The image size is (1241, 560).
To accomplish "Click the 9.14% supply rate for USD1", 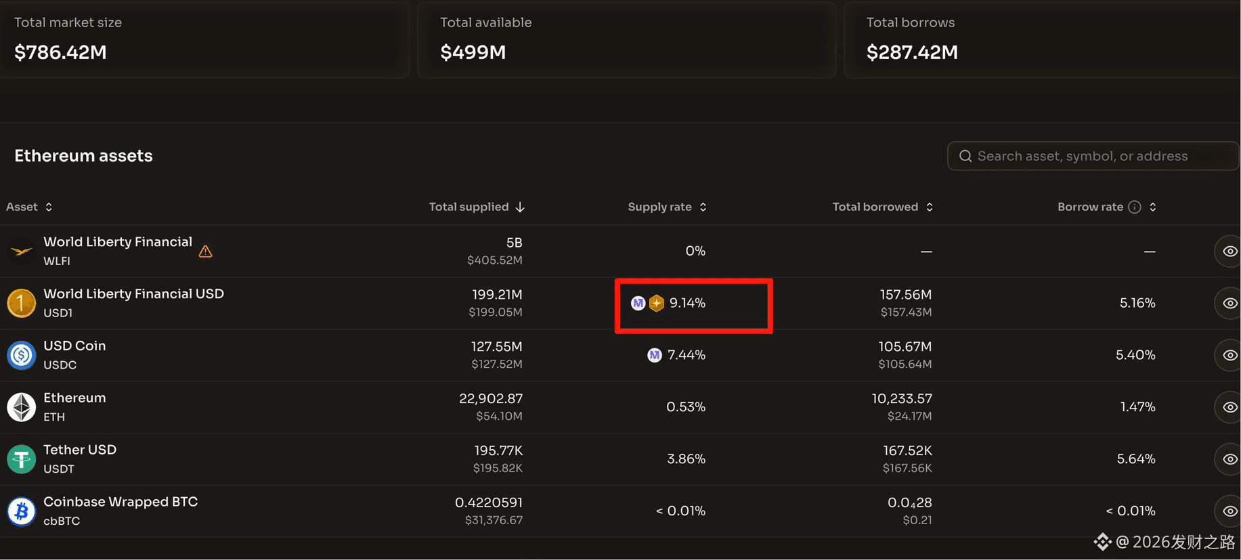I will pos(687,303).
